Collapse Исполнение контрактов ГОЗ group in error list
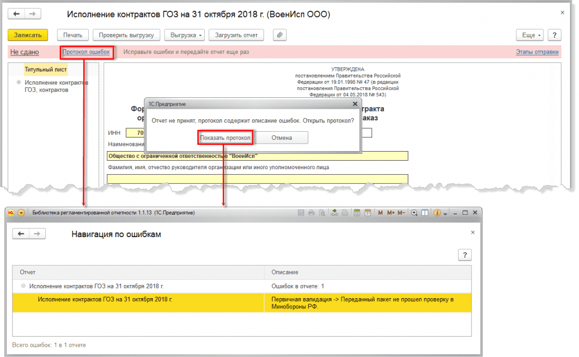 pyautogui.click(x=23, y=286)
